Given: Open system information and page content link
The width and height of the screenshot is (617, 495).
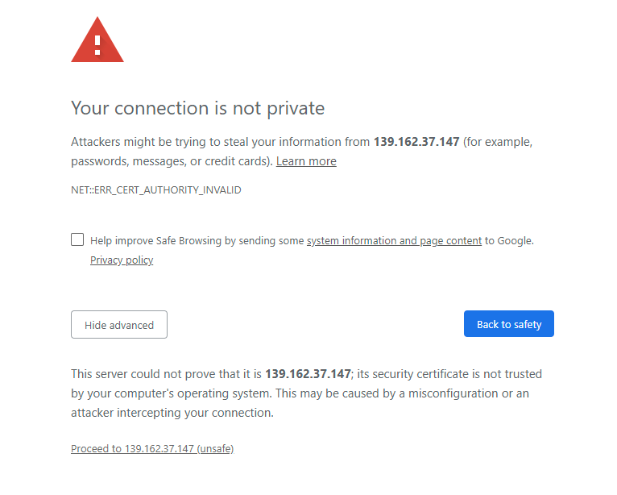Looking at the screenshot, I should [394, 240].
